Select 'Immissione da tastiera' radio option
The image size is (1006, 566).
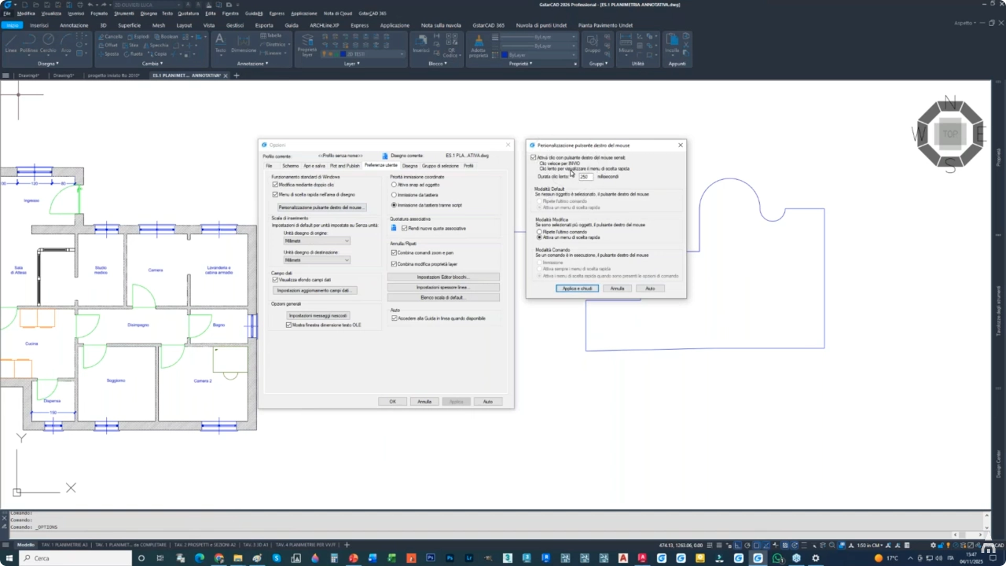pos(394,195)
